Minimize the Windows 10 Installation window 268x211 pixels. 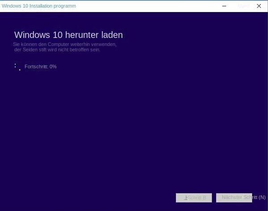[224, 6]
